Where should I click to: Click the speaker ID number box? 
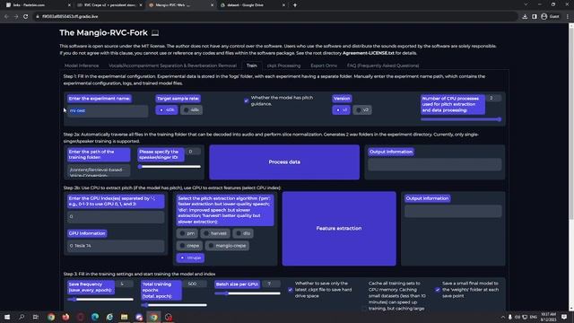tap(194, 152)
